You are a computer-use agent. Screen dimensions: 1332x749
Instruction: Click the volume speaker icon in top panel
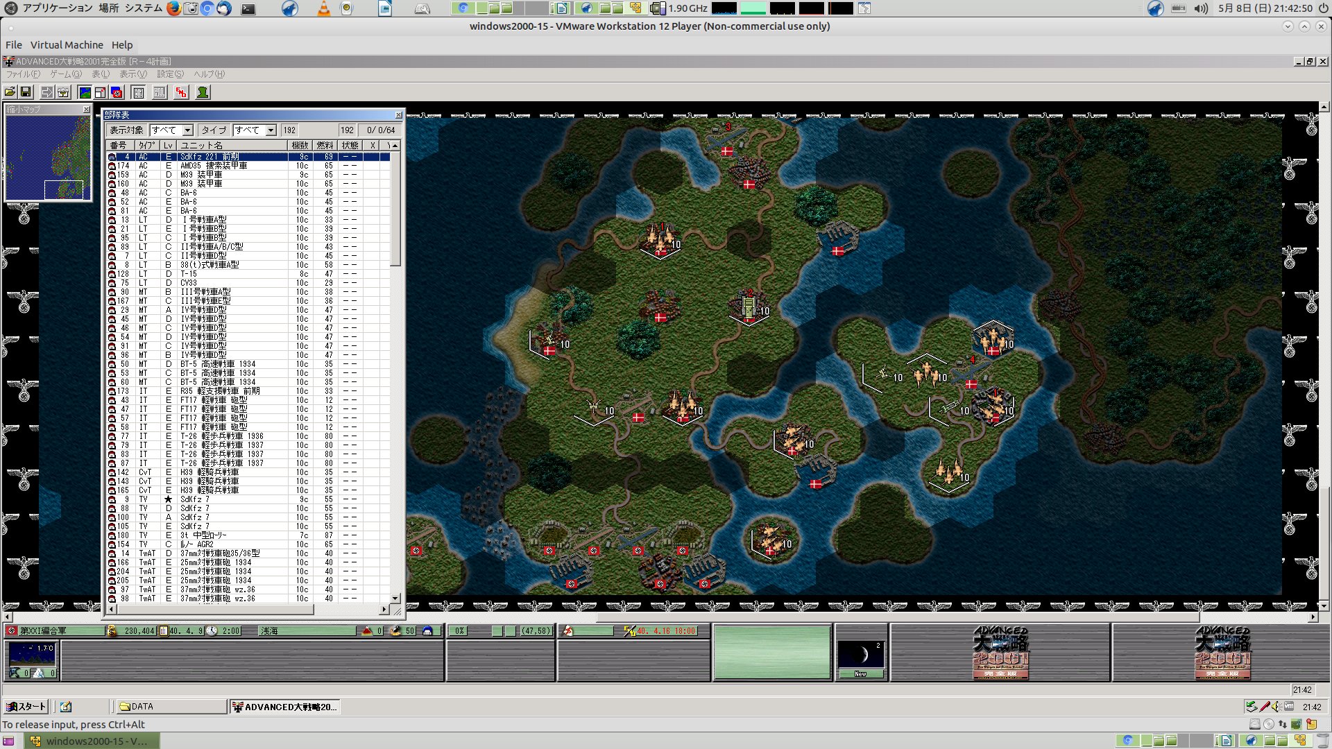[x=1201, y=8]
